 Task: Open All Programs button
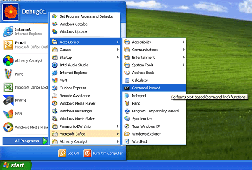25,141
